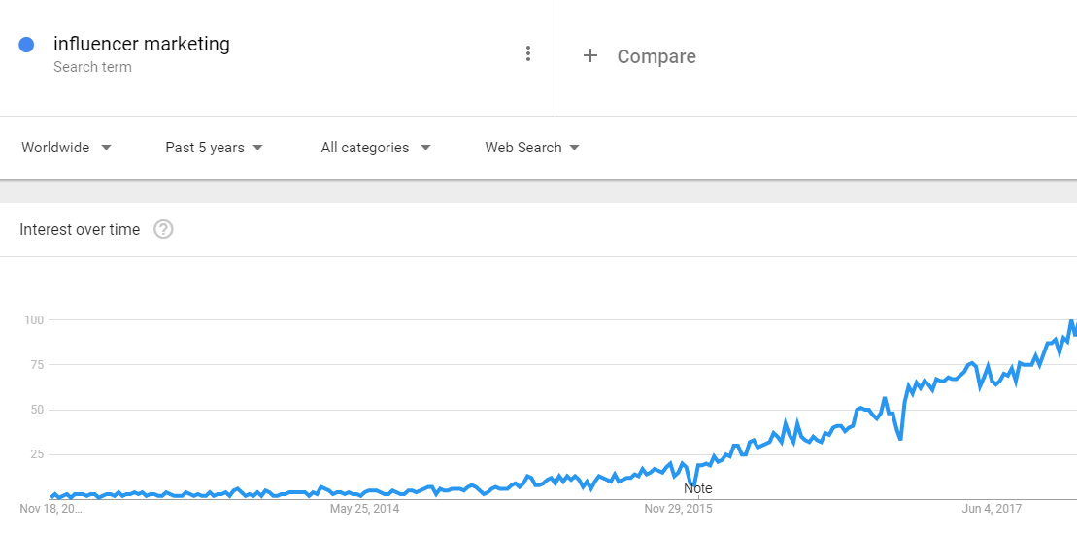Click the plus icon beside Compare
This screenshot has width=1077, height=533.
590,55
